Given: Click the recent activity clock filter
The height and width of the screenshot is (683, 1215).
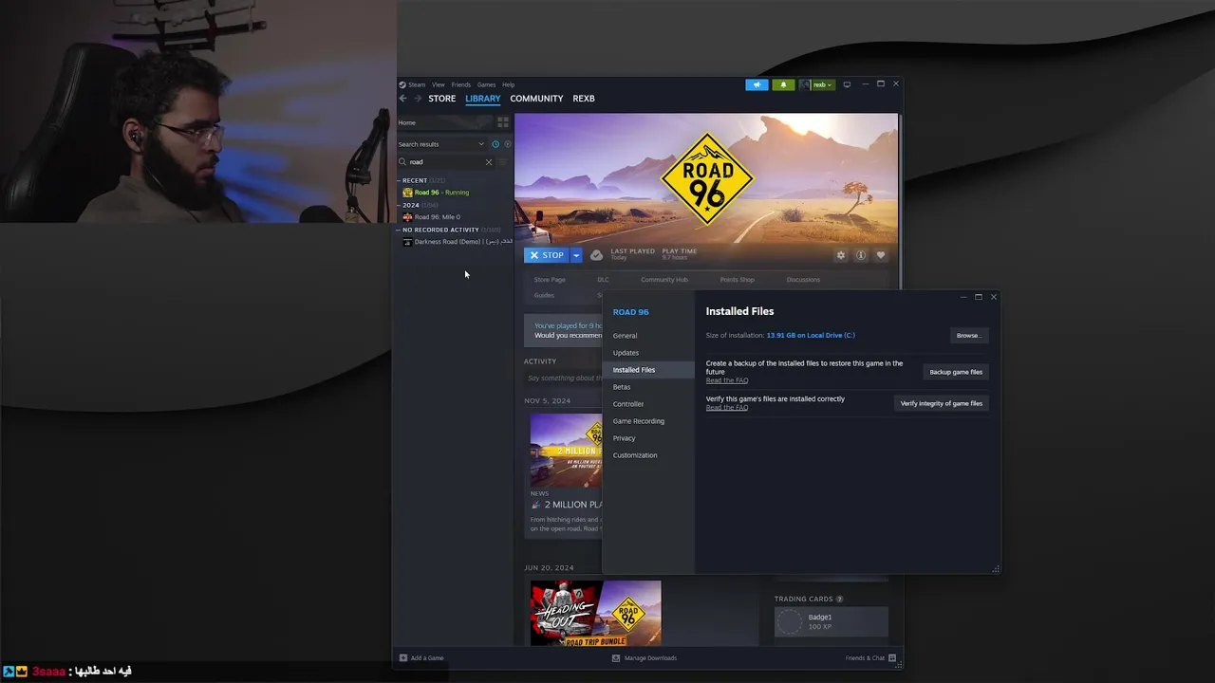Looking at the screenshot, I should click(x=495, y=144).
